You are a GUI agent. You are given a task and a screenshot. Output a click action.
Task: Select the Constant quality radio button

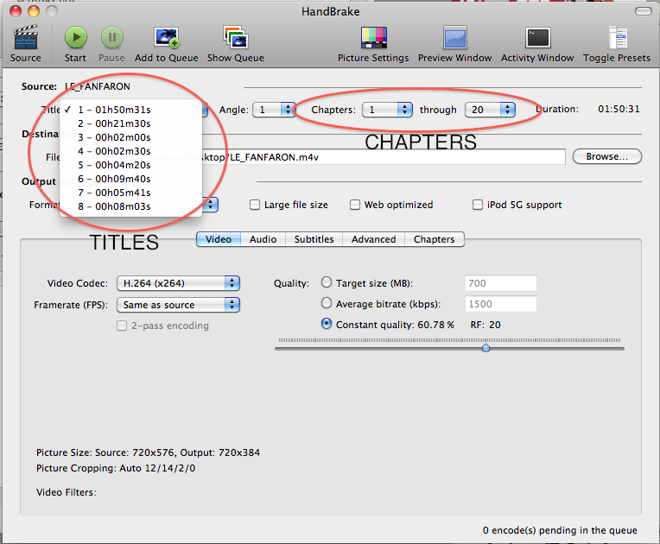327,324
